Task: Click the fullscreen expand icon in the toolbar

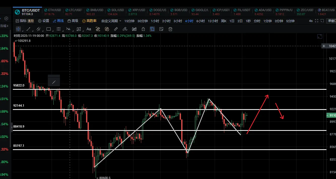Action: point(317,21)
